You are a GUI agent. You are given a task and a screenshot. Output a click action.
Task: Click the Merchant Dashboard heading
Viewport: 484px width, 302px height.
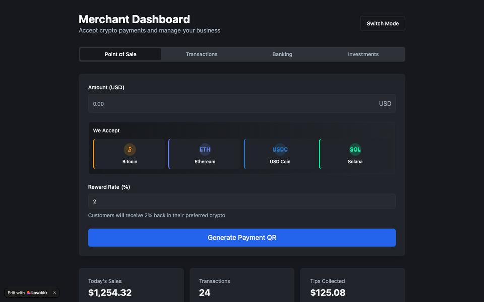pos(134,19)
